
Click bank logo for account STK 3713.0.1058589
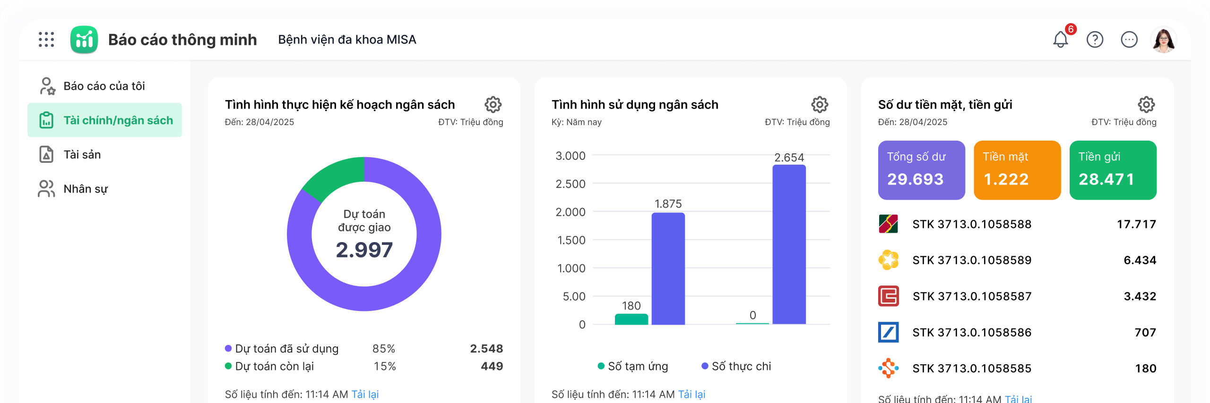pos(889,260)
